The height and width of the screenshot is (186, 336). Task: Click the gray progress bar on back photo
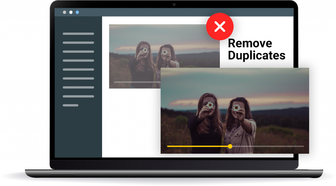(x=137, y=82)
